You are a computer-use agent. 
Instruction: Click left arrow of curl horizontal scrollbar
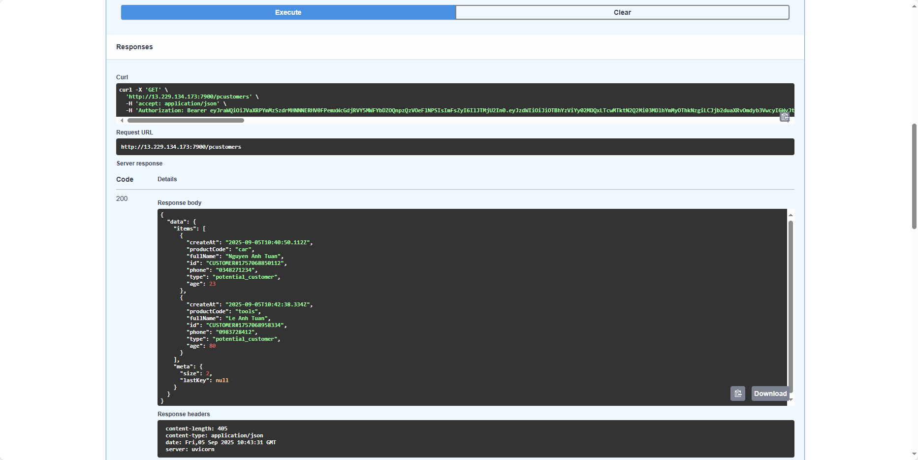122,120
